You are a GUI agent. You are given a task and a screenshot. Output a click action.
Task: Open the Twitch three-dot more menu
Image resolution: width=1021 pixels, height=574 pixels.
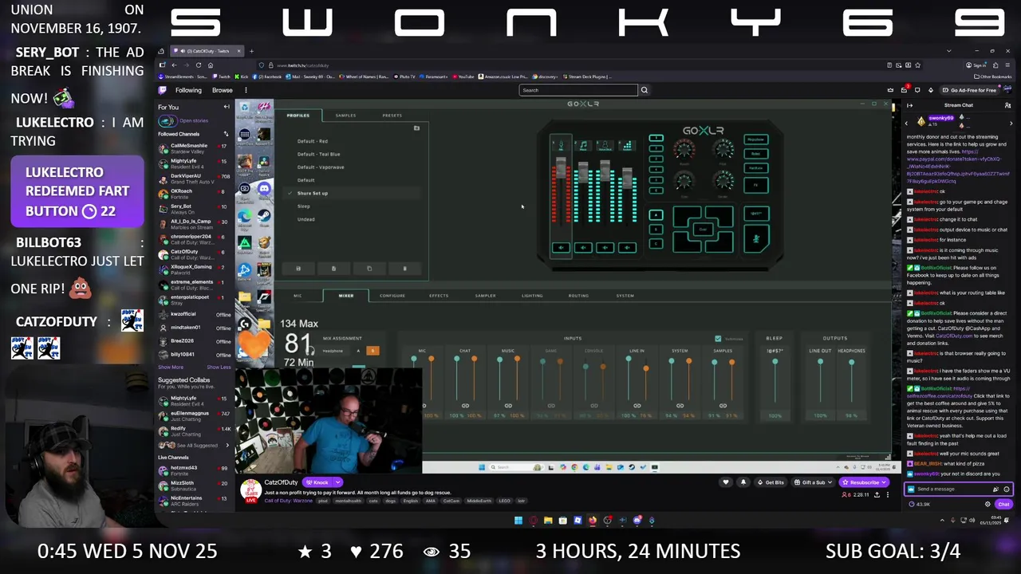[x=246, y=90]
